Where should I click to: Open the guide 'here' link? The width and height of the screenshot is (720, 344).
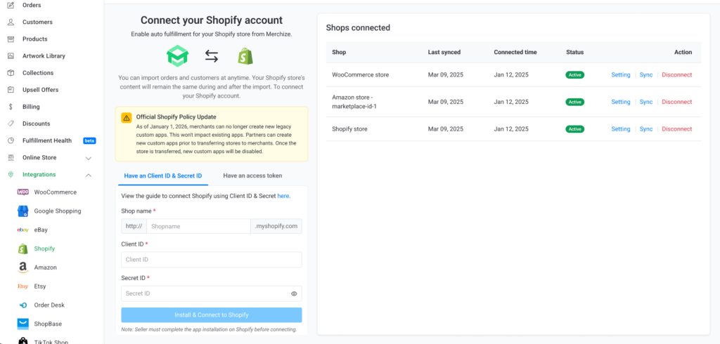(283, 196)
